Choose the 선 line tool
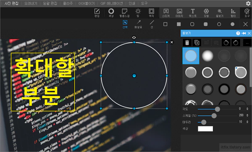The height and width of the screenshot is (152, 252). pyautogui.click(x=152, y=24)
